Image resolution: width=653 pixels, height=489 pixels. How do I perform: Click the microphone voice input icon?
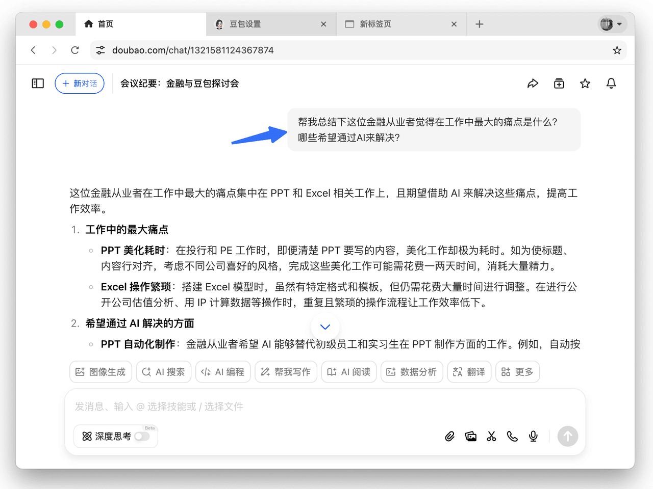(533, 437)
